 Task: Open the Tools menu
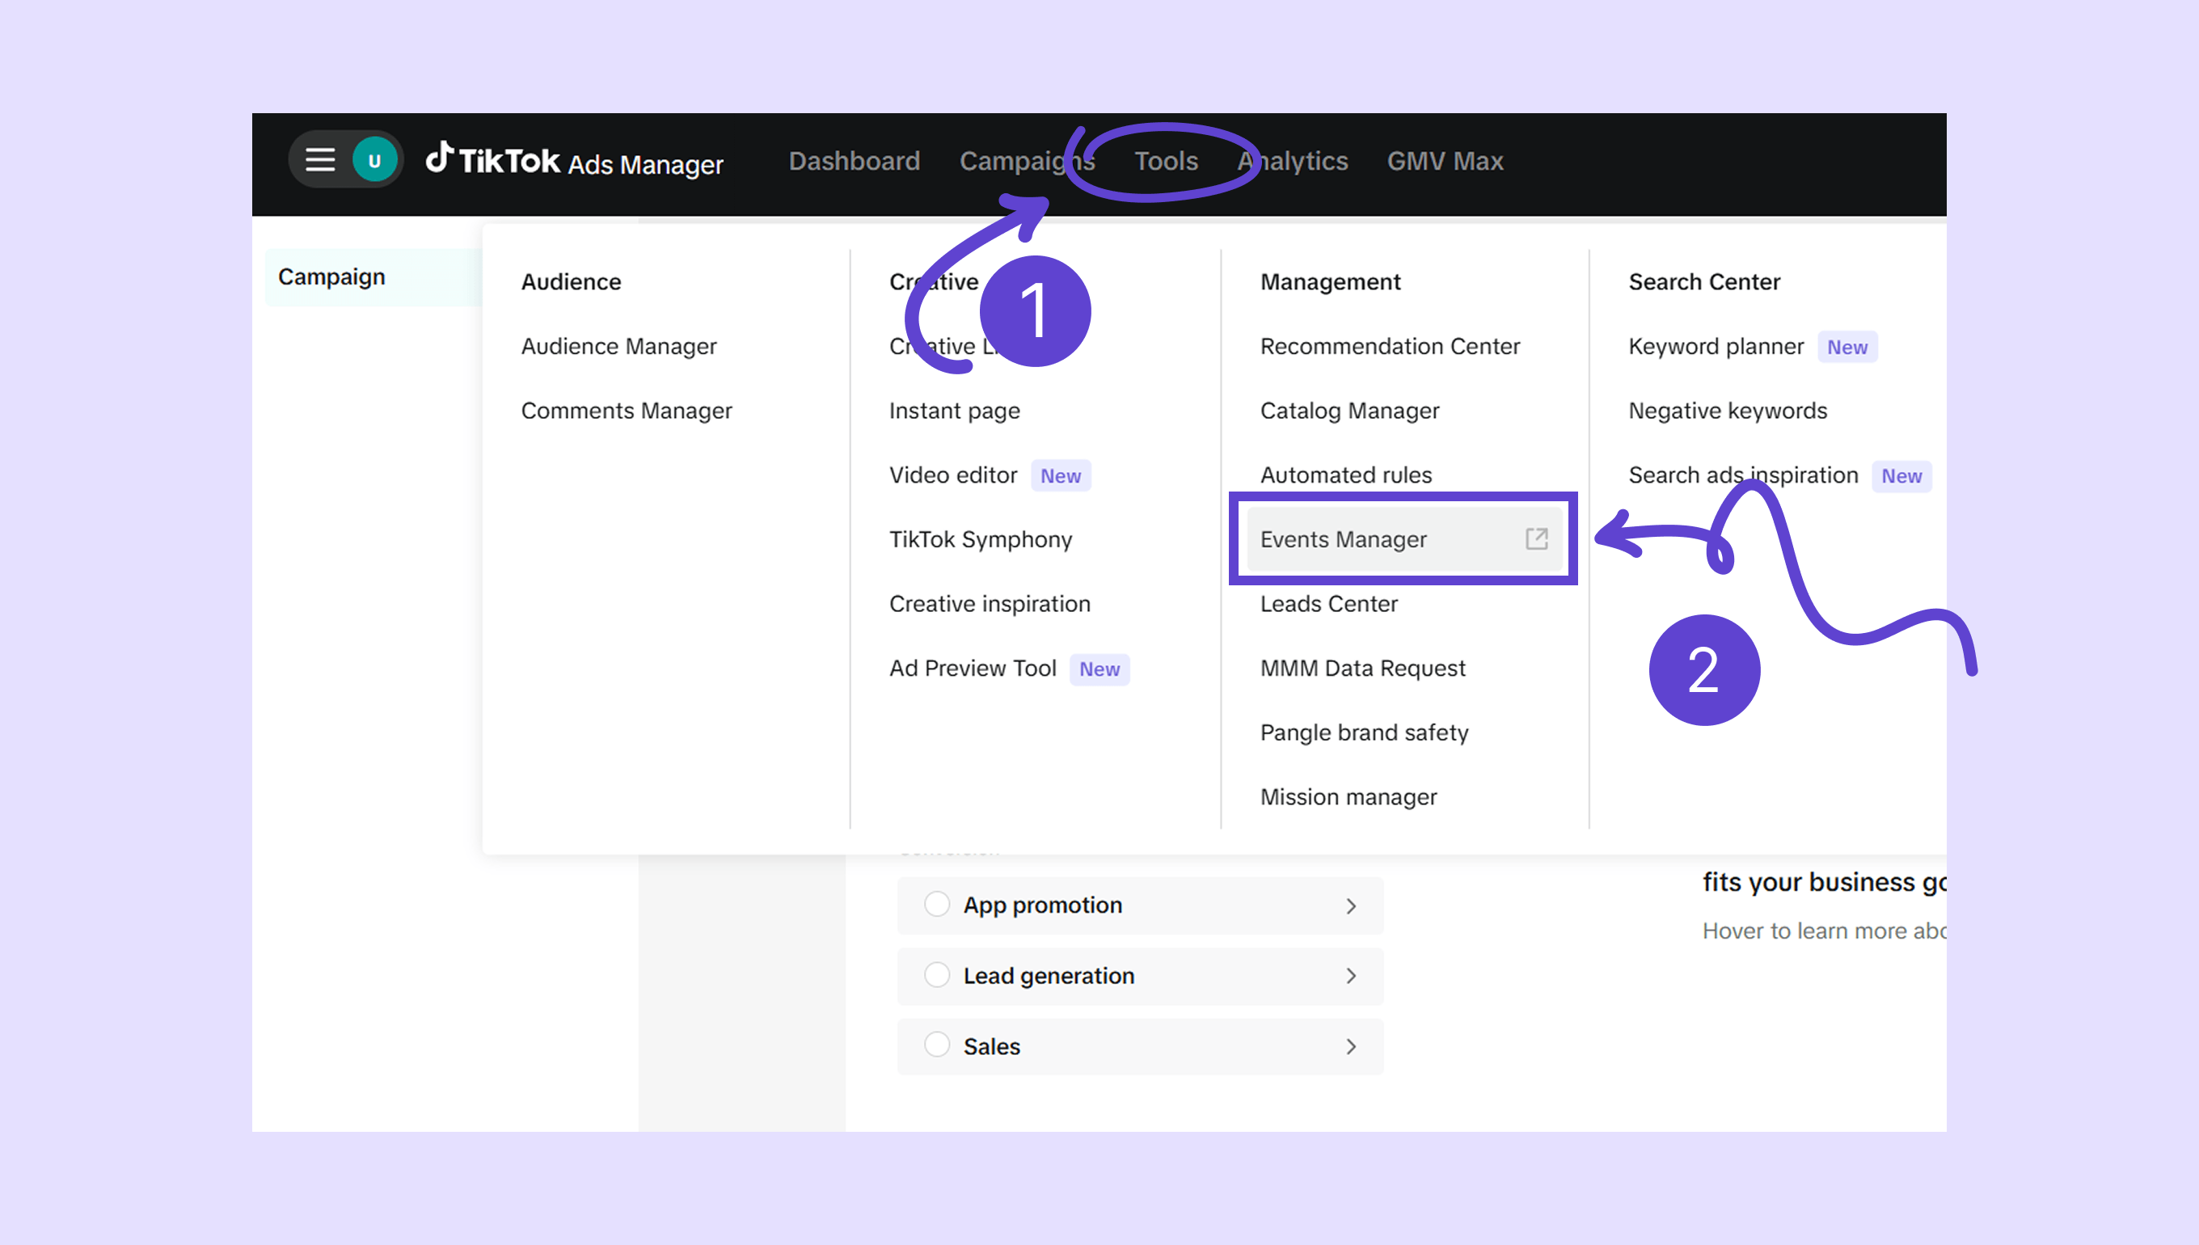click(1165, 161)
